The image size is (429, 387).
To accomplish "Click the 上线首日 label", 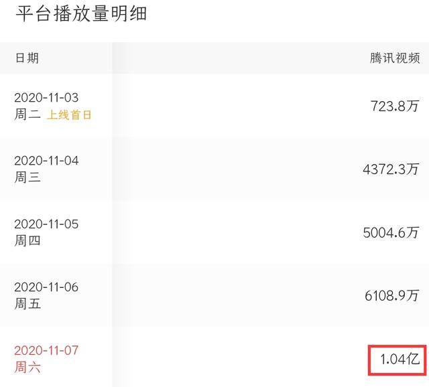I will [x=69, y=114].
